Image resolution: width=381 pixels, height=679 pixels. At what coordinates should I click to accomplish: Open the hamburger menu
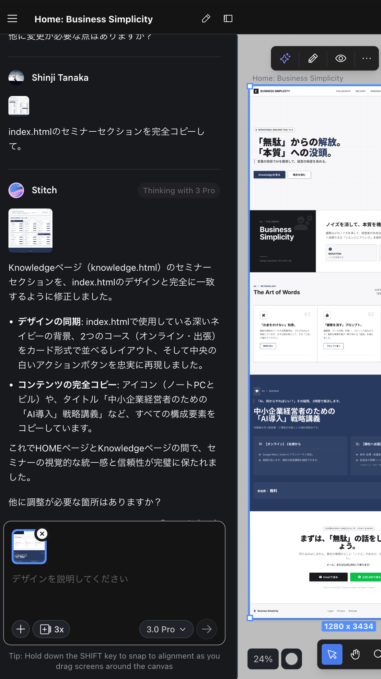click(x=12, y=19)
